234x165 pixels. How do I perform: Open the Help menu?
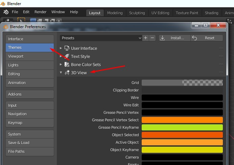(x=74, y=12)
